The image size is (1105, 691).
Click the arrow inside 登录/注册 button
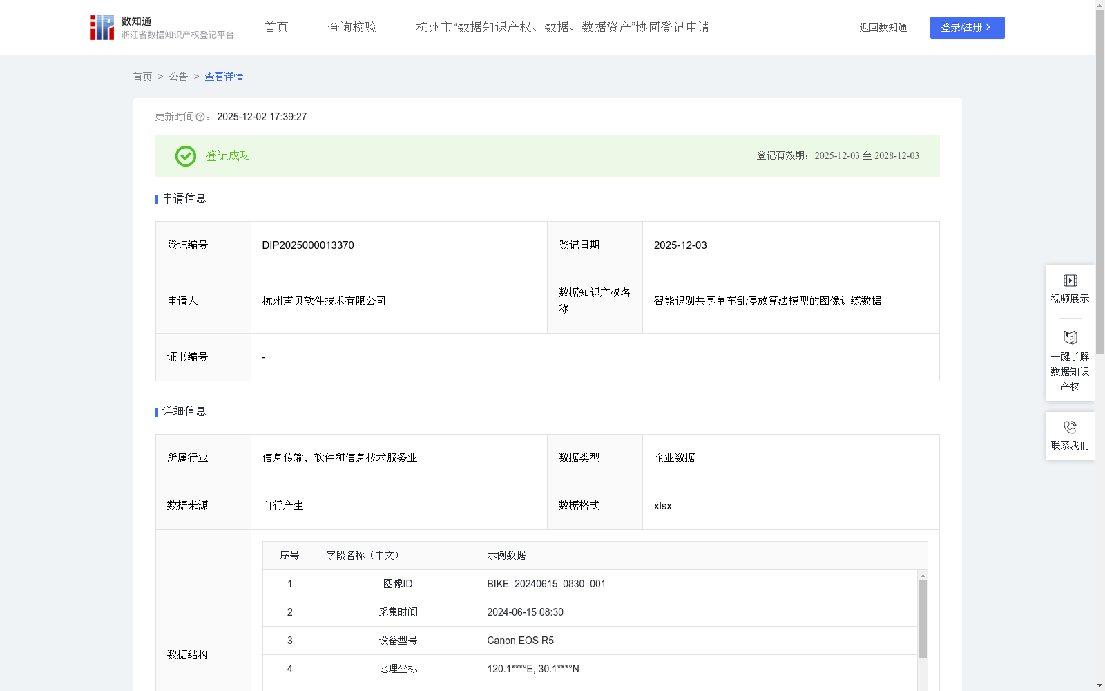988,28
